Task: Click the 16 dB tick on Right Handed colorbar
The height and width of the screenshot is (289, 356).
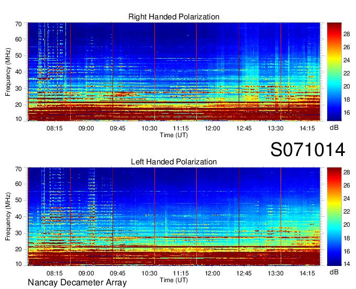Action: pyautogui.click(x=347, y=113)
